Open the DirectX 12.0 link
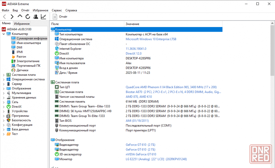 (x=133, y=54)
